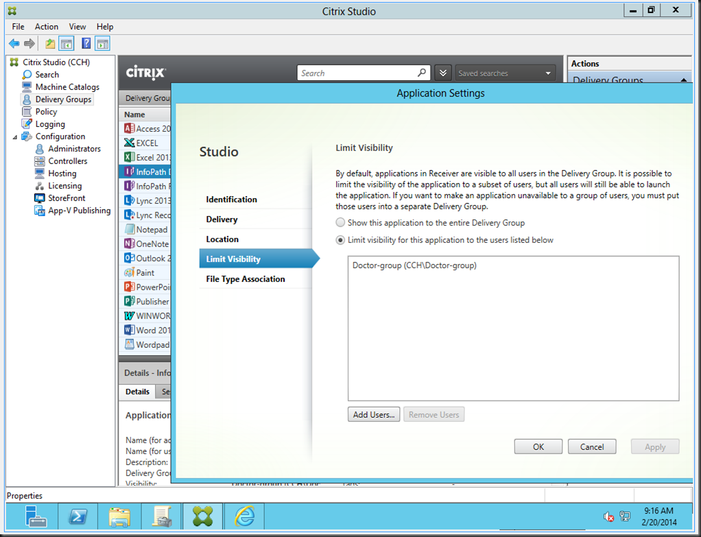Open the App-V Publishing node
The image size is (701, 537).
coord(79,211)
